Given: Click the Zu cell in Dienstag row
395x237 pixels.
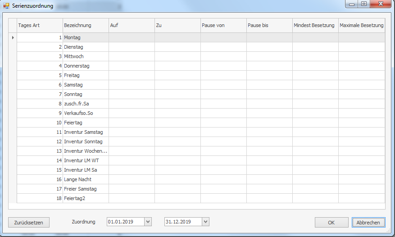Looking at the screenshot, I should click(177, 47).
